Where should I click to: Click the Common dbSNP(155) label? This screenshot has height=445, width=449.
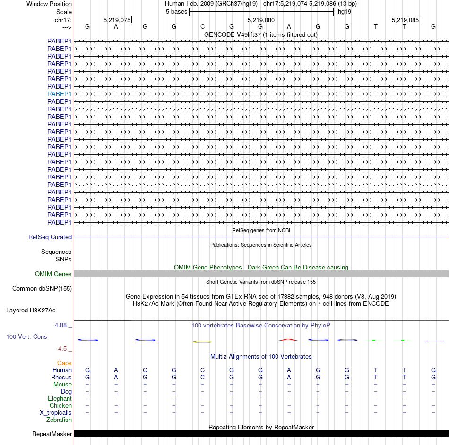click(42, 288)
